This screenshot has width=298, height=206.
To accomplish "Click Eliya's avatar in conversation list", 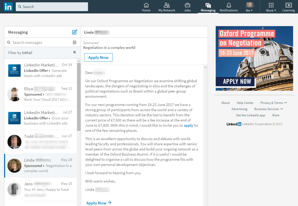I will coord(15,94).
